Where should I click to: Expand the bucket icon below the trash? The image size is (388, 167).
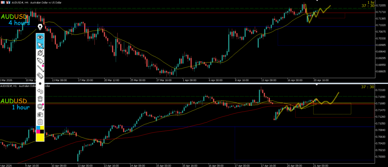[x=40, y=106]
